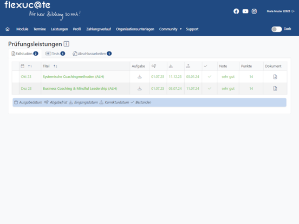Click the info icon next to Prüfungsleistungen
This screenshot has width=299, height=224.
pos(67,44)
